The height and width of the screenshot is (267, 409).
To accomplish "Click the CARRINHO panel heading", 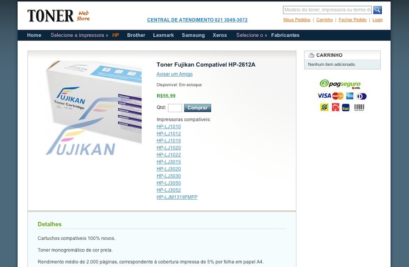I will (x=329, y=55).
